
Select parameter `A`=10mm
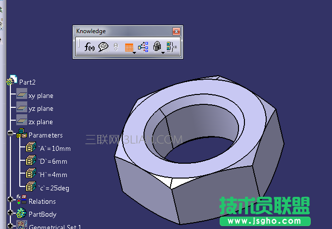[54, 148]
